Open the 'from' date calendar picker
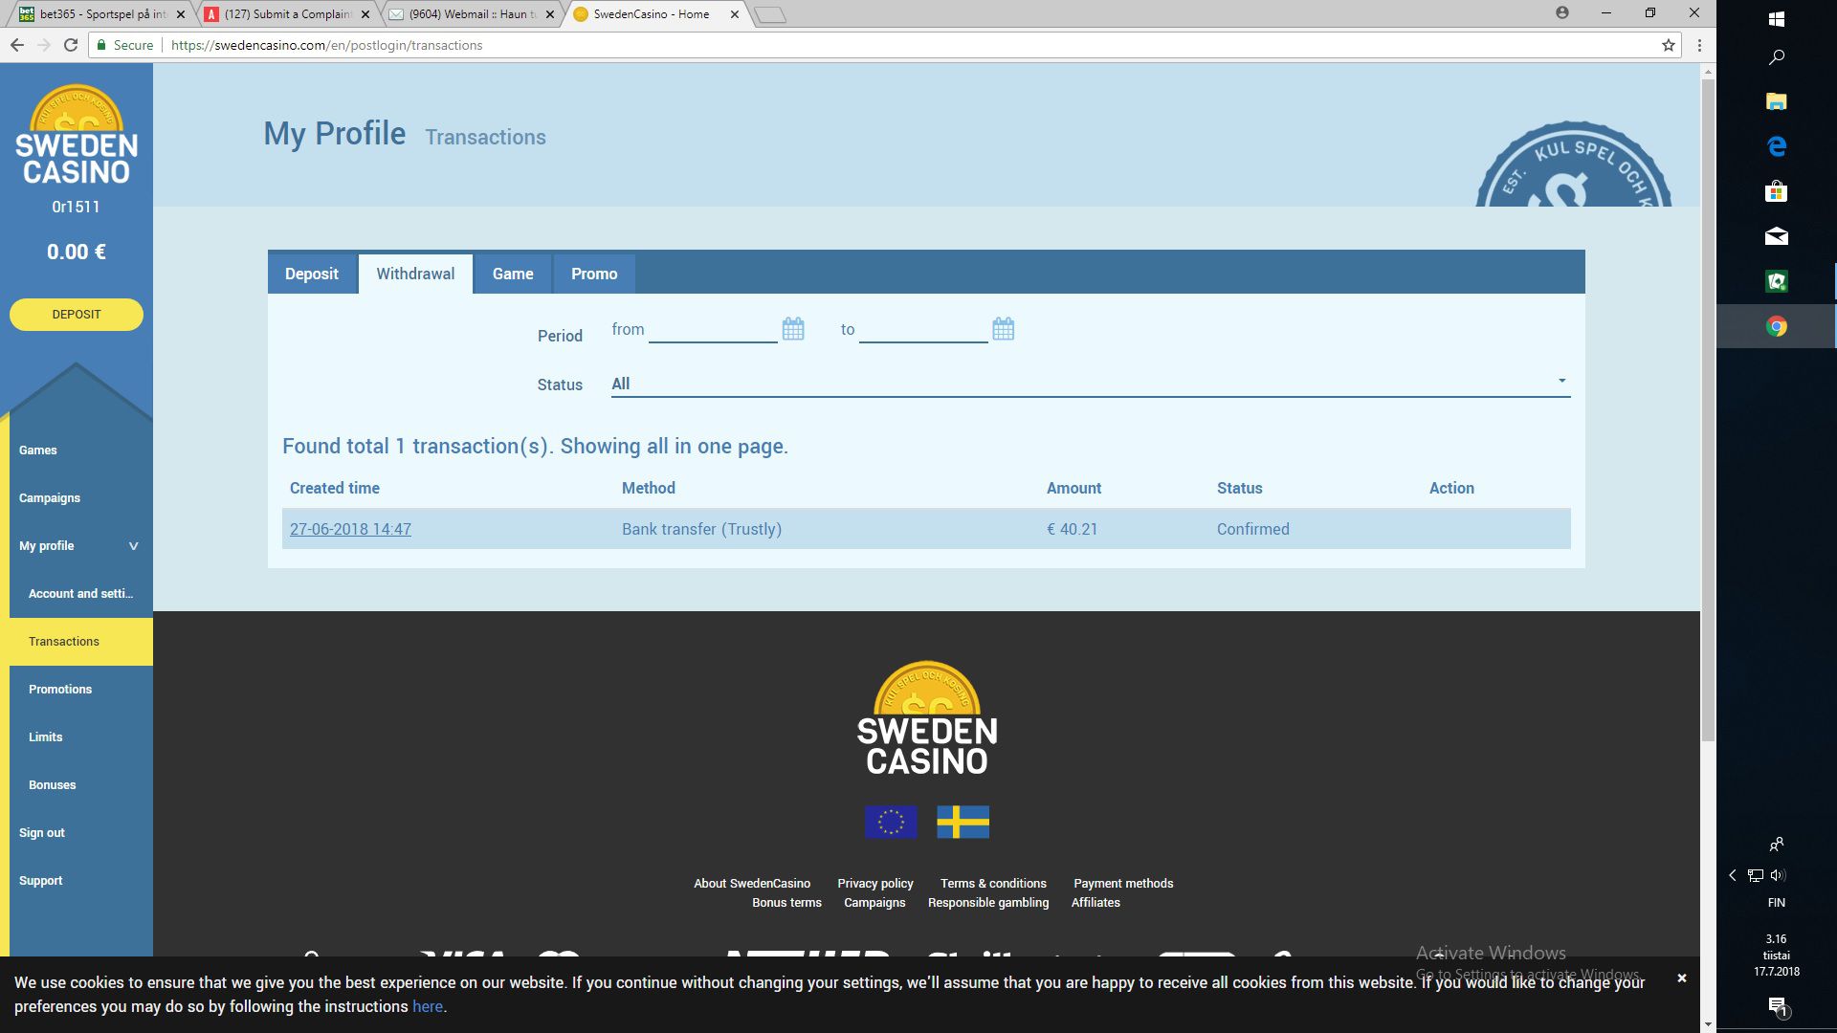Screen dimensions: 1837x1033 (x=793, y=329)
